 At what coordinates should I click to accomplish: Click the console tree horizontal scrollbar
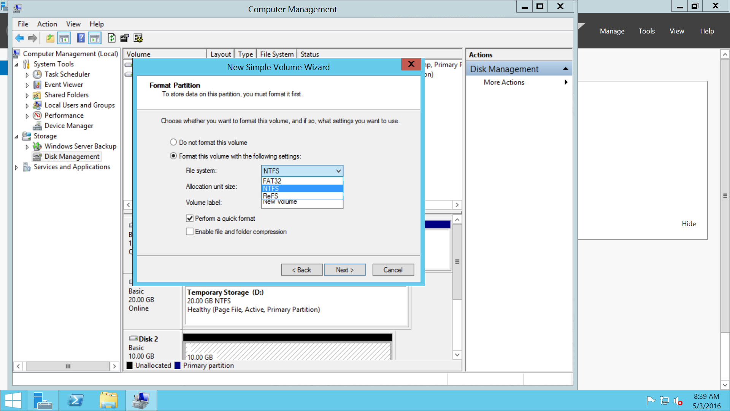(68, 366)
